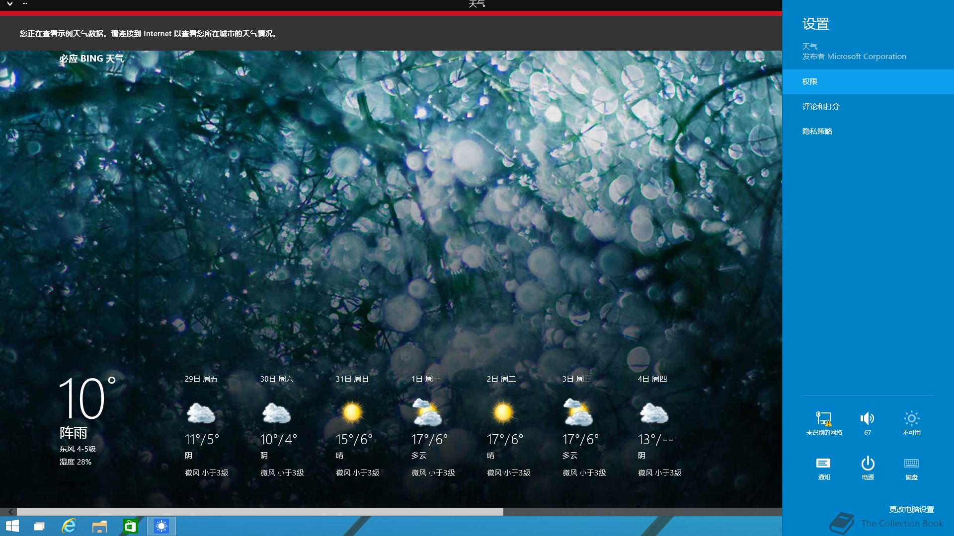
Task: Open the Windows Store taskbar icon
Action: pos(130,526)
